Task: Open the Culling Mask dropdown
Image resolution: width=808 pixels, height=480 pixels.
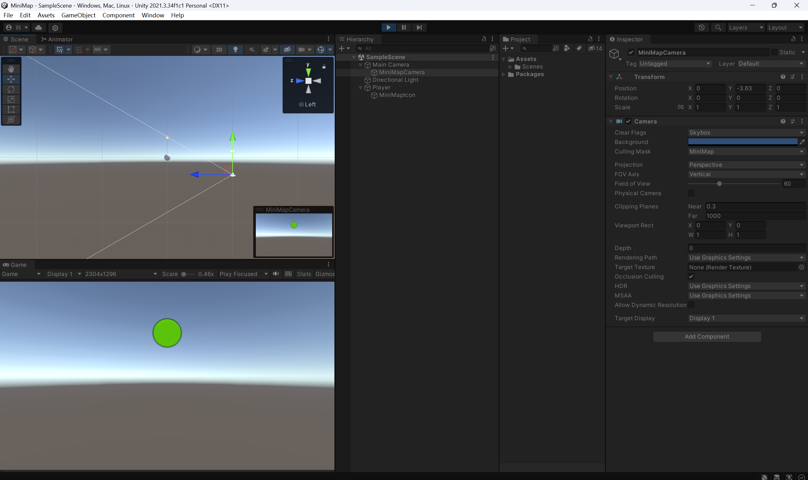Action: tap(746, 151)
